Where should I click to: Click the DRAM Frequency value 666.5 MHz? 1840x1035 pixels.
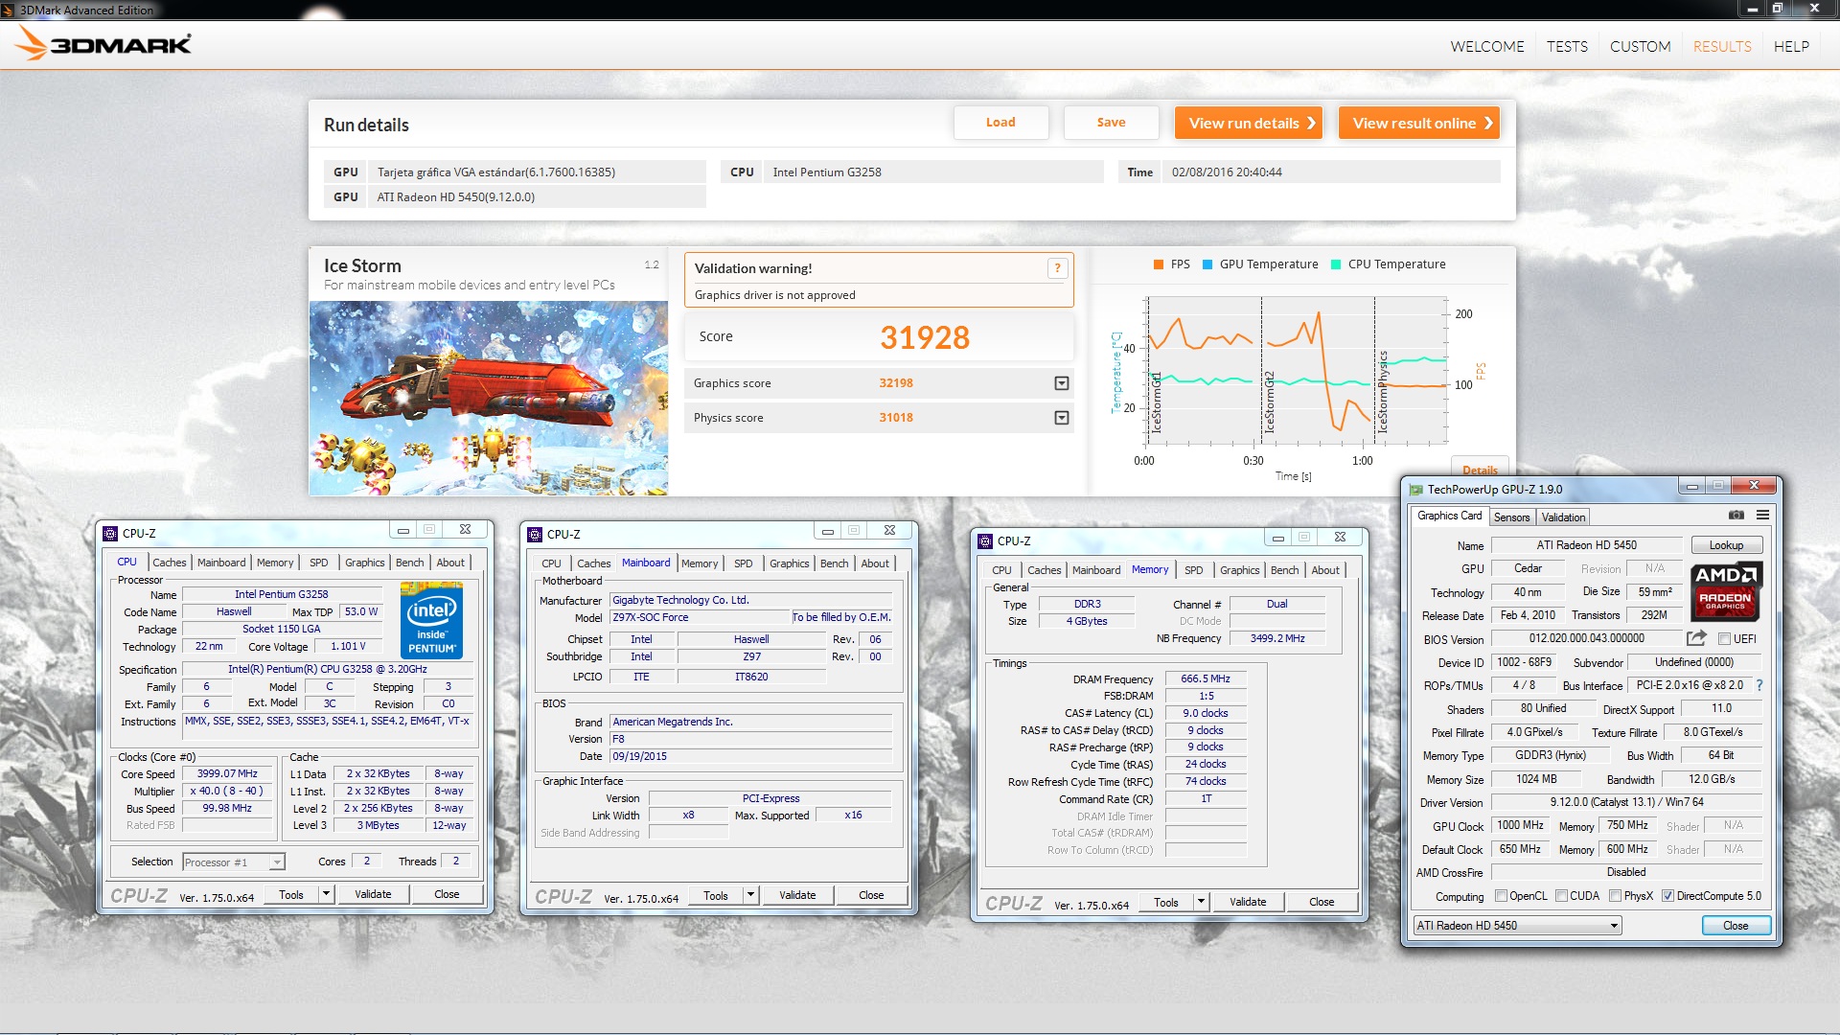click(x=1205, y=678)
